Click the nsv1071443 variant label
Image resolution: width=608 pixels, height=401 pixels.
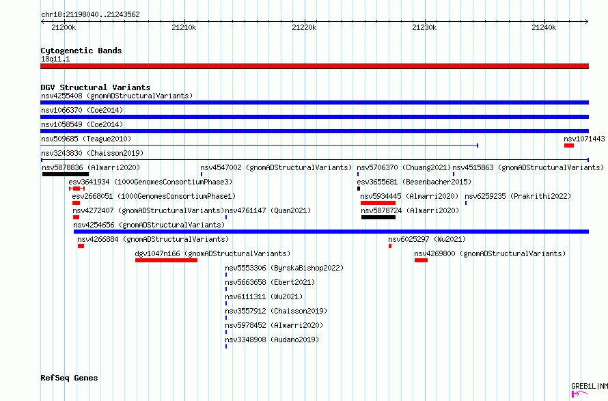pos(584,139)
